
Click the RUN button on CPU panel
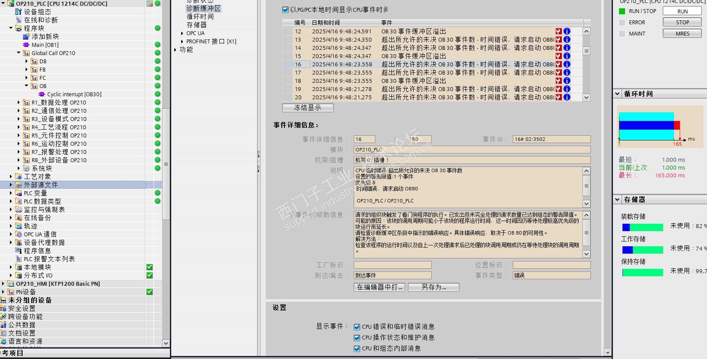pos(682,11)
